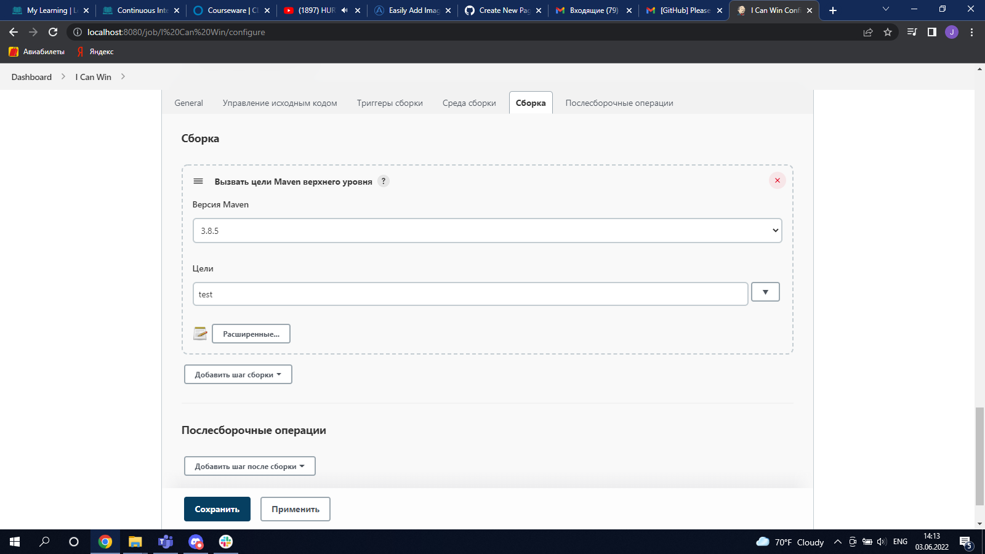
Task: Open the Добавить шаг после сборки dropdown
Action: pos(250,466)
